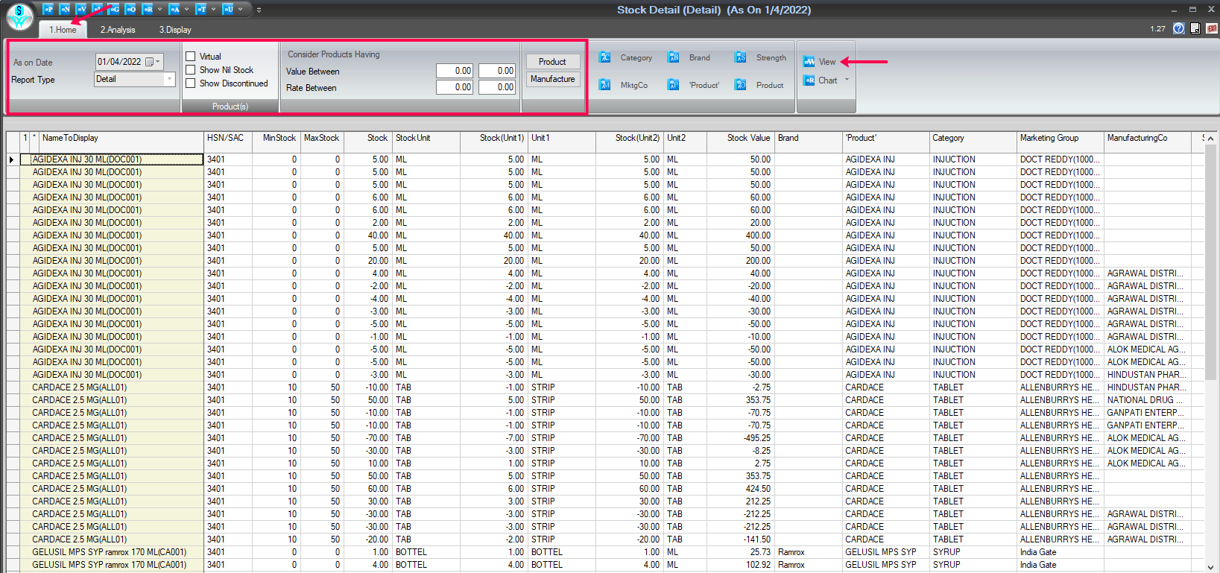This screenshot has width=1220, height=573.
Task: Select first AGIDEXA INJ 30 ML(DOC001) row
Action: 112,159
